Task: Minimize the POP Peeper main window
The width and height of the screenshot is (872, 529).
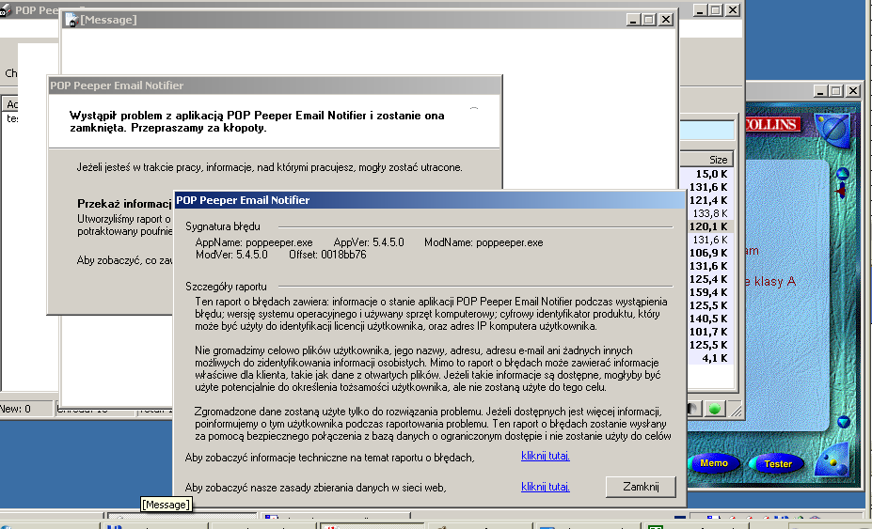Action: click(x=700, y=10)
